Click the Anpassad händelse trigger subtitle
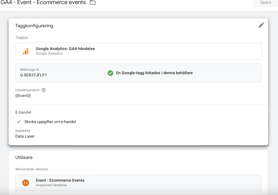This screenshot has height=195, width=278. (51, 185)
